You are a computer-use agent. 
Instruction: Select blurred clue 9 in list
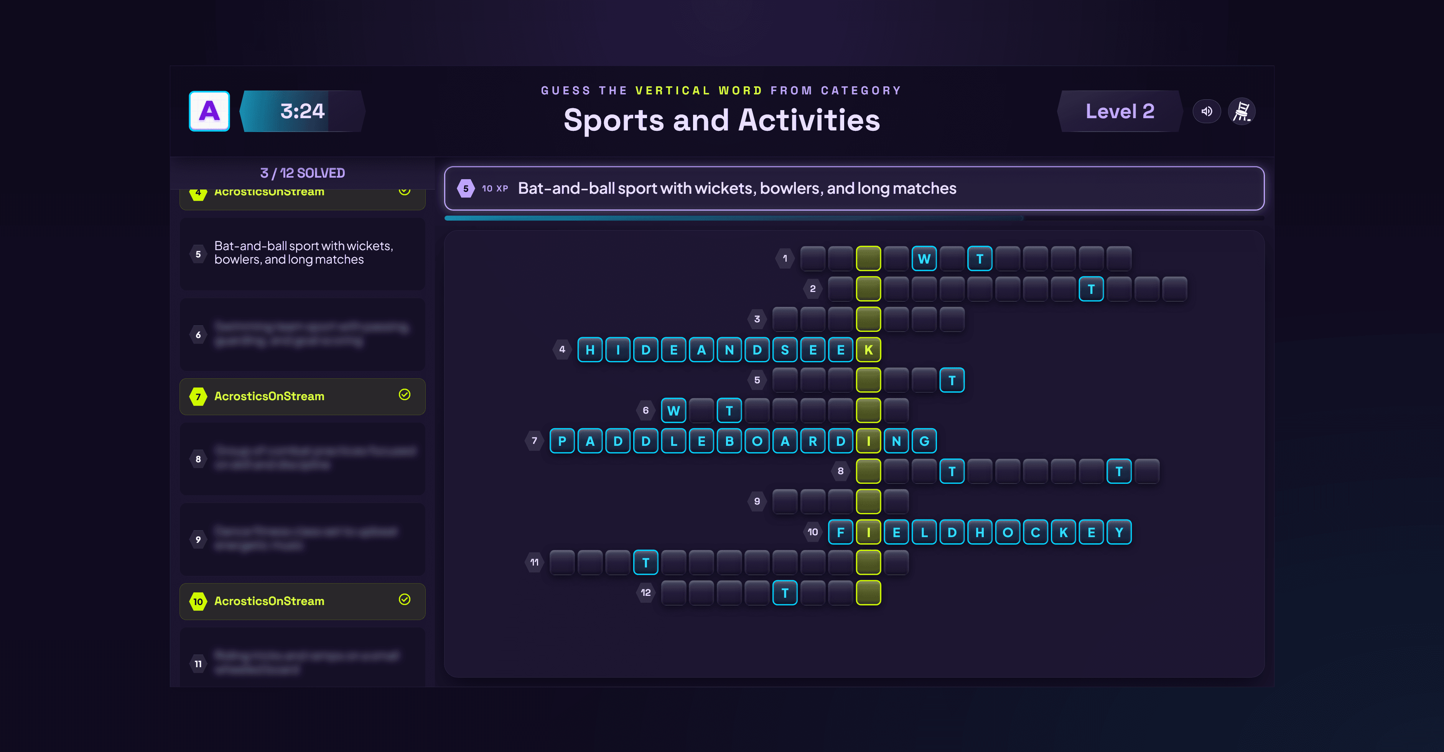click(302, 539)
